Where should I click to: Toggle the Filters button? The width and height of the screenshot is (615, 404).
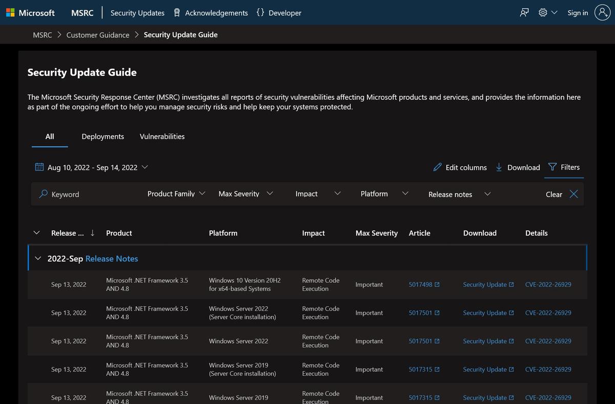pos(564,167)
